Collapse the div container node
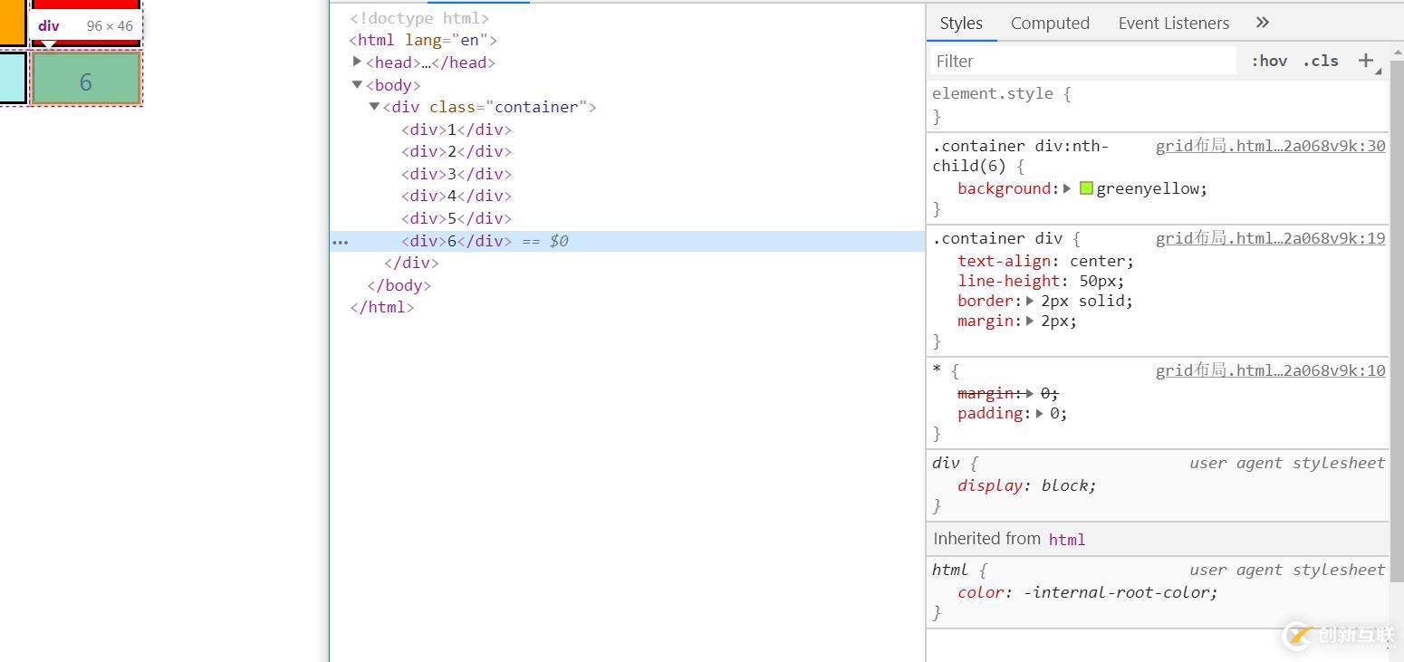This screenshot has width=1404, height=662. pyautogui.click(x=374, y=106)
